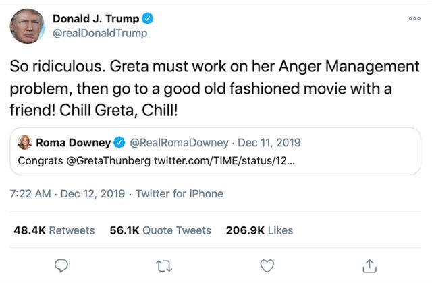Click the reply speech bubble icon
This screenshot has height=283, width=432.
[61, 265]
